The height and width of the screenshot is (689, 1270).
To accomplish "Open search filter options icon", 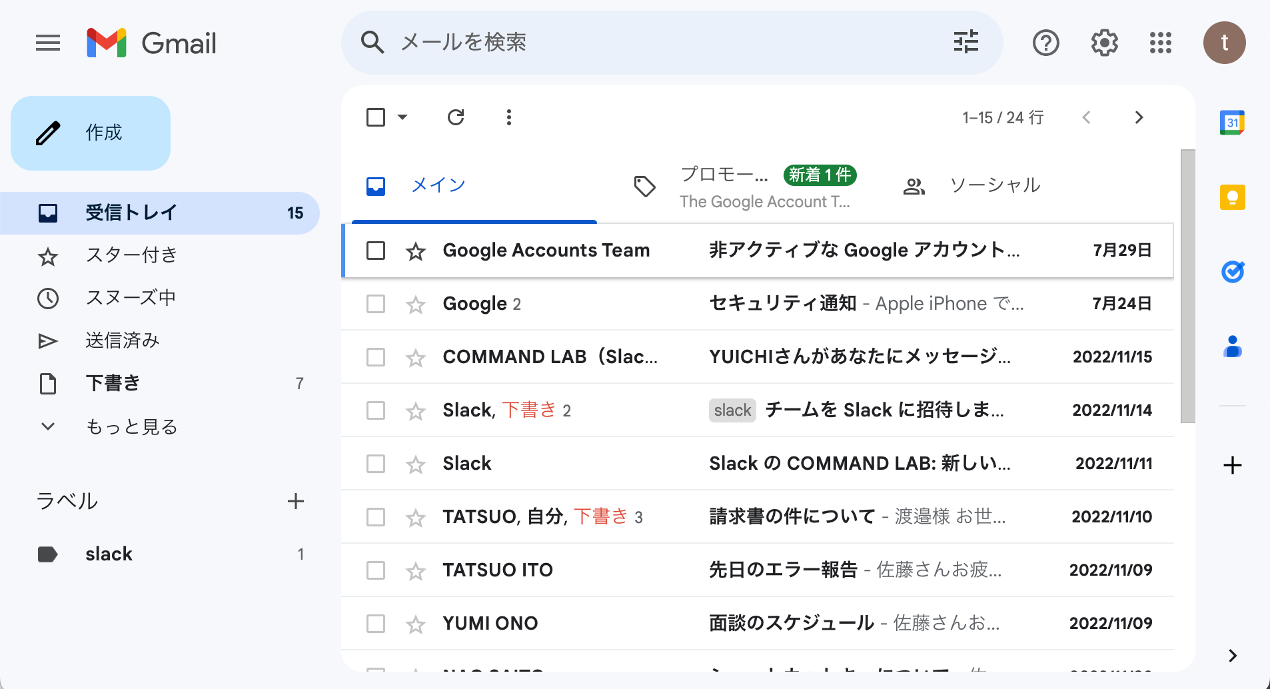I will (966, 42).
